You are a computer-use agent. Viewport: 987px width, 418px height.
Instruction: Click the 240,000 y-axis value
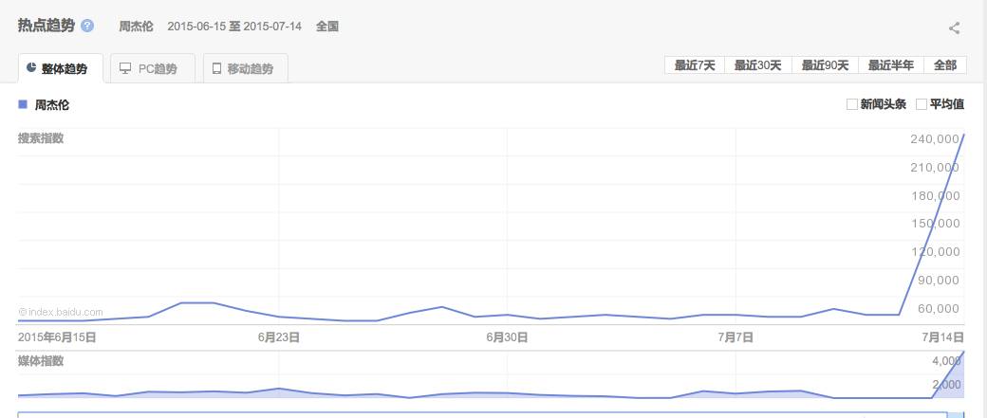936,139
